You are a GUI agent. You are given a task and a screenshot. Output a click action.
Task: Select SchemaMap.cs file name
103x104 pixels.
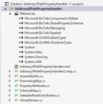coord(30,91)
